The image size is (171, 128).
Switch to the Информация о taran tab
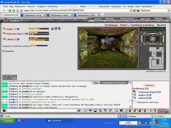coord(33,15)
